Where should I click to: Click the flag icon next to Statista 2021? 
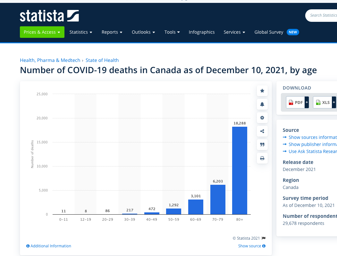point(264,238)
